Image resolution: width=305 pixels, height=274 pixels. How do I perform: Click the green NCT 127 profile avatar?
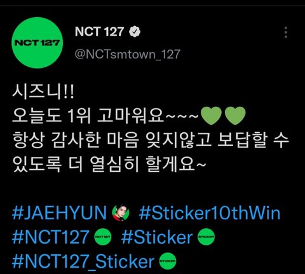37,43
